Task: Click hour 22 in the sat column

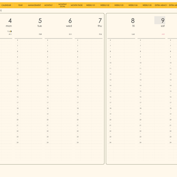Action: coord(140,131)
